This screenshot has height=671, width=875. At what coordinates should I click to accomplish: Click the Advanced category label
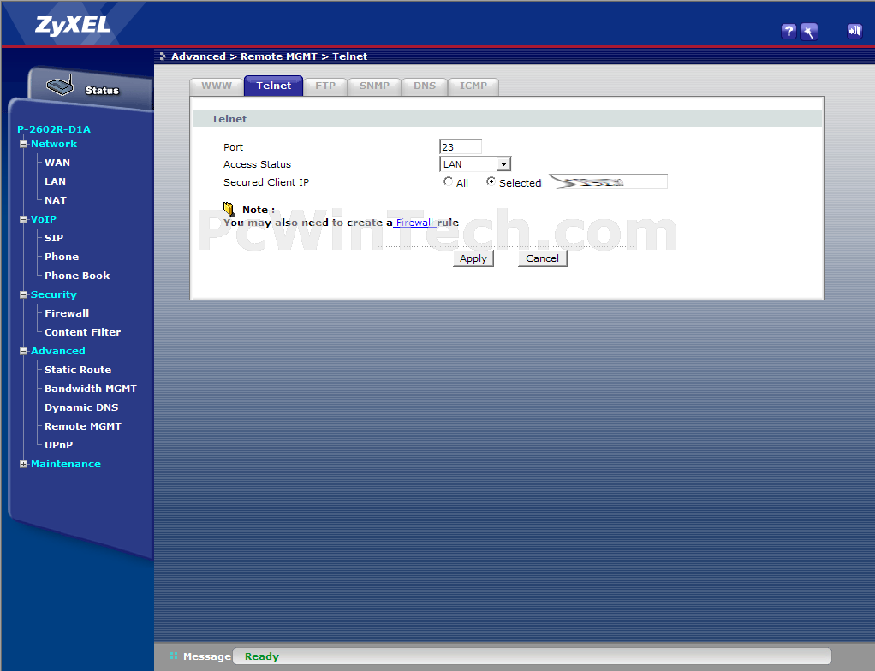[x=58, y=351]
